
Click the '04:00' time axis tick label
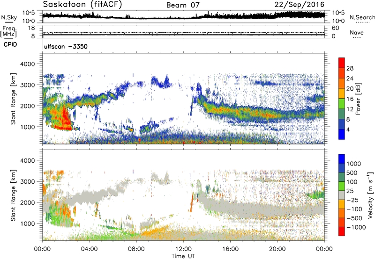[x=90, y=249]
